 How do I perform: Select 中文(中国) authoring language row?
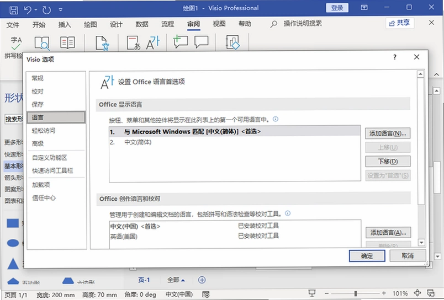(x=235, y=226)
